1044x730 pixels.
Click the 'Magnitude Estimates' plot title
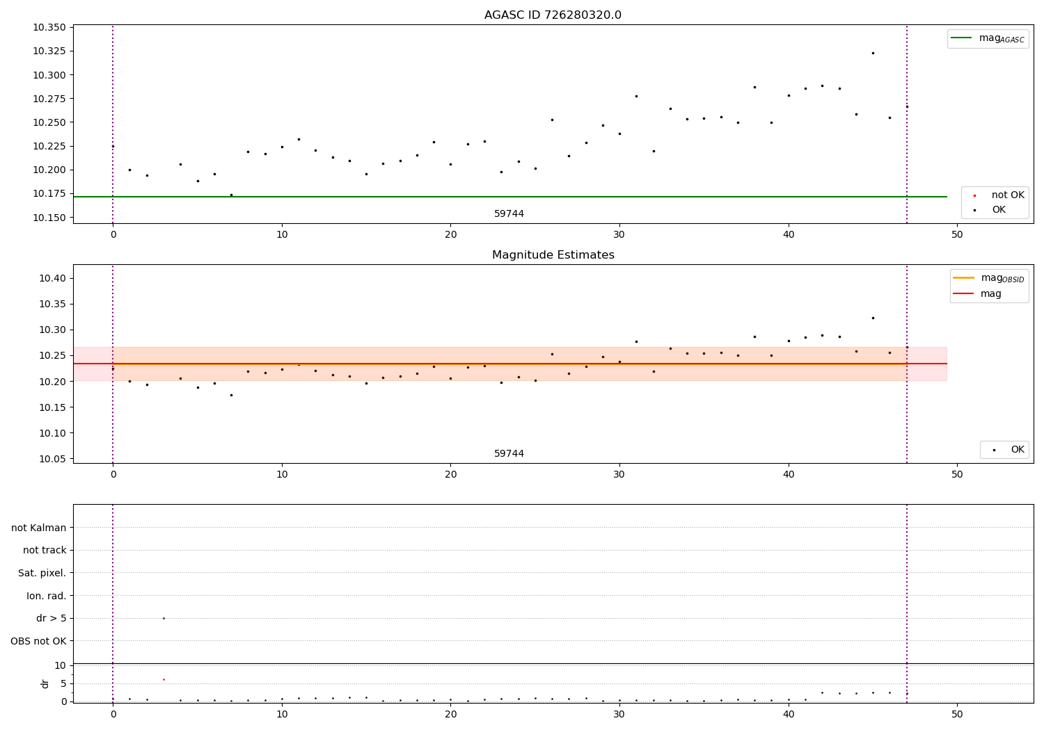pos(553,255)
